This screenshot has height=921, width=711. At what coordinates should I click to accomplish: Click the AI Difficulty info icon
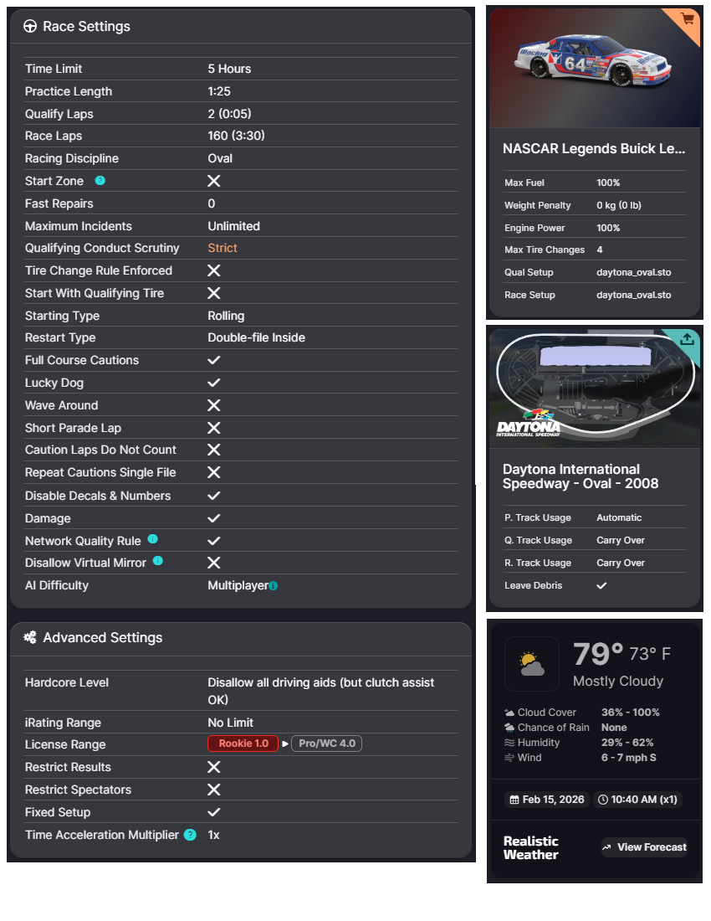[274, 586]
